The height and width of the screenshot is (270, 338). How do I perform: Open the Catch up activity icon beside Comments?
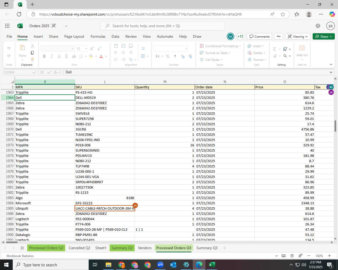click(x=279, y=36)
